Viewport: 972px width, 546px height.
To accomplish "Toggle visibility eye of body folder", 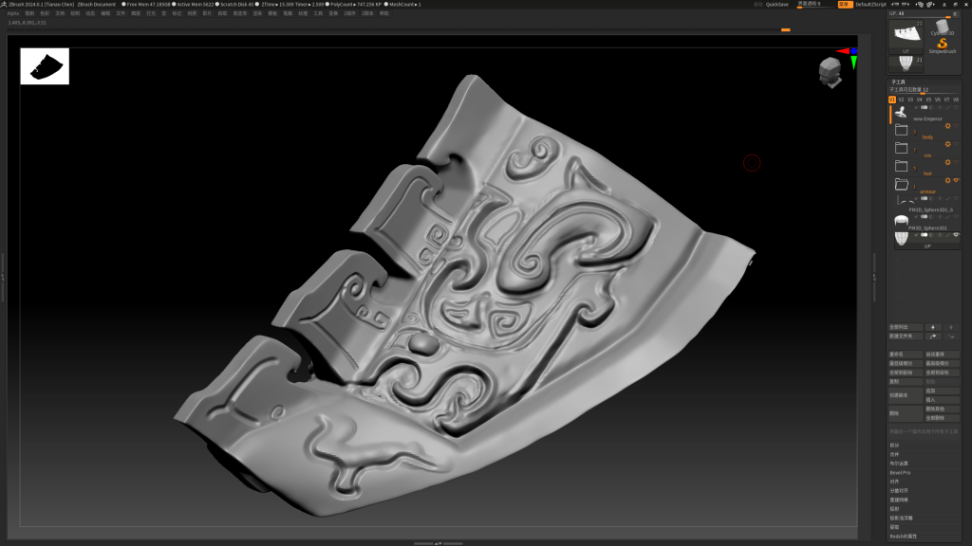I will pyautogui.click(x=957, y=126).
